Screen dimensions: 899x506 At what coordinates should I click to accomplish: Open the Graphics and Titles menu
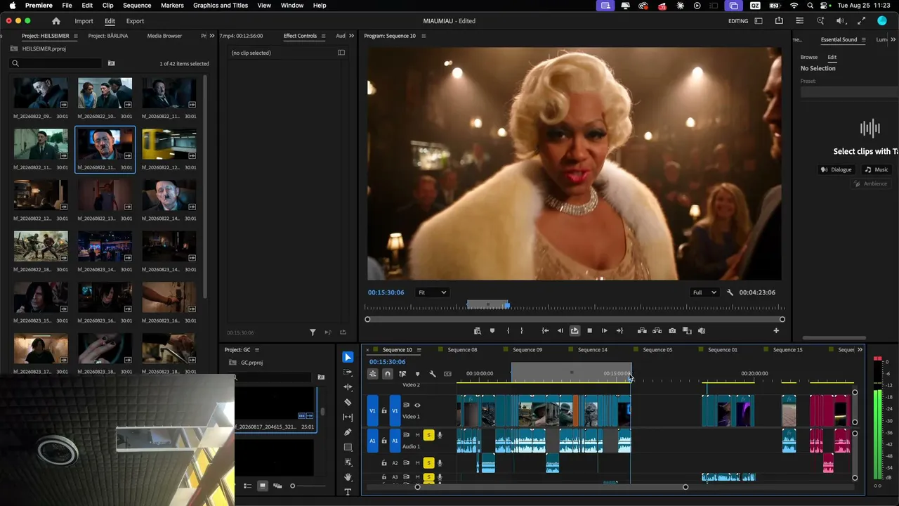point(221,6)
